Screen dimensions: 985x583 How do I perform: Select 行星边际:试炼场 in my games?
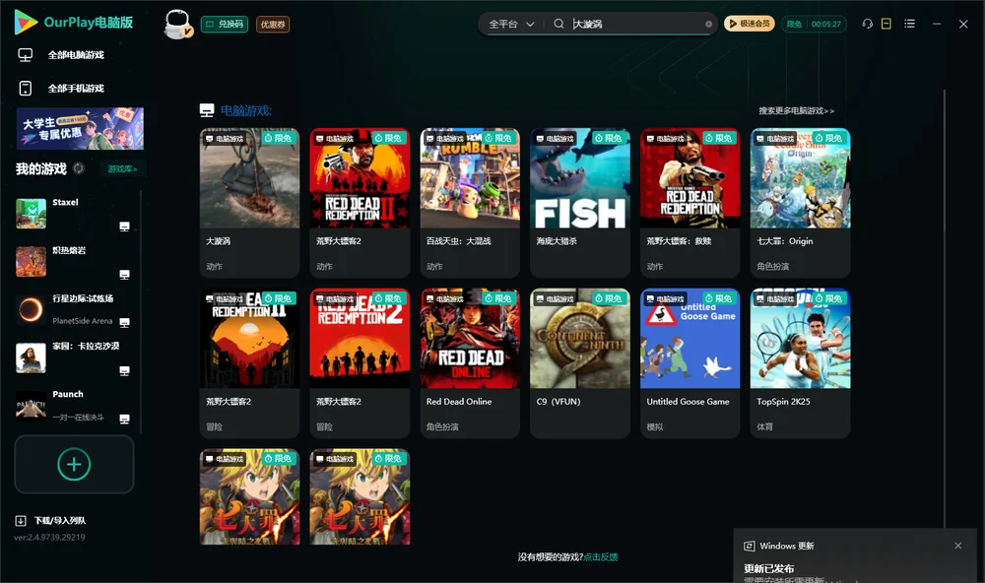[x=76, y=309]
